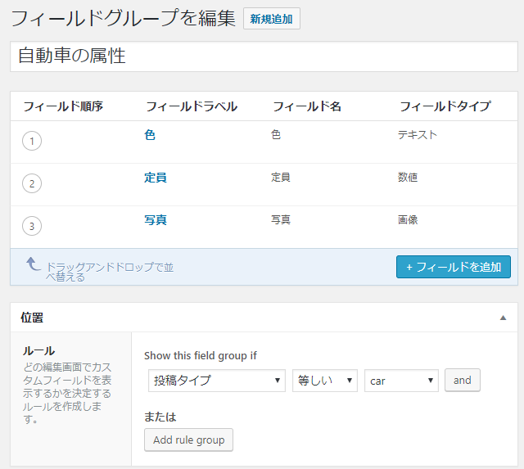Click the Add rule group button
Viewport: 524px width, 469px height.
point(188,440)
